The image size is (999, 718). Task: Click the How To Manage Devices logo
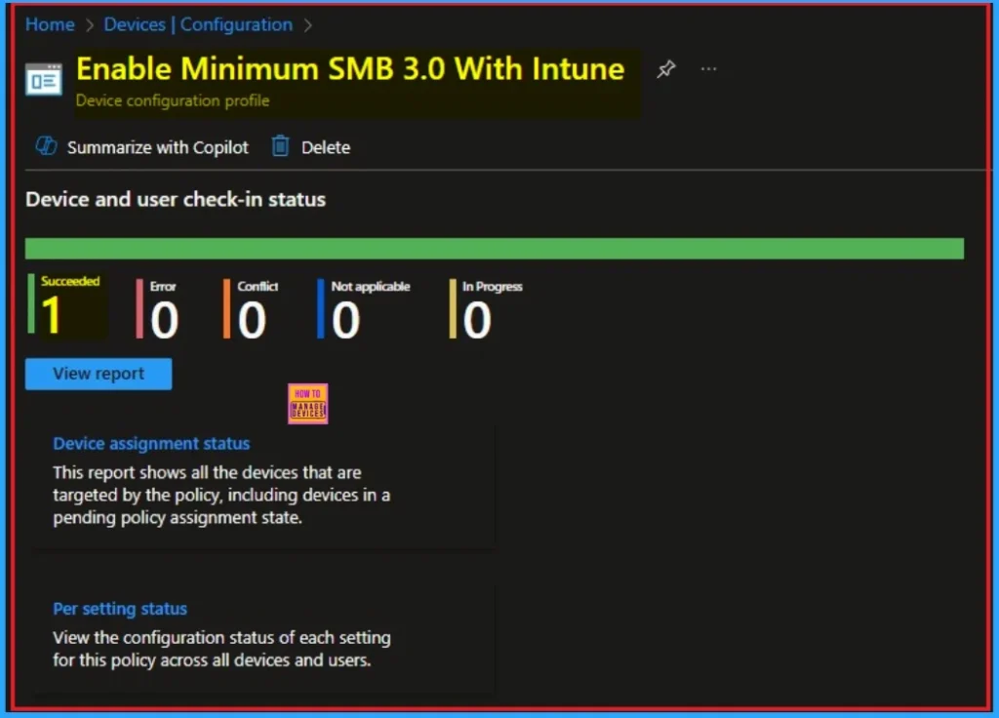pyautogui.click(x=308, y=404)
